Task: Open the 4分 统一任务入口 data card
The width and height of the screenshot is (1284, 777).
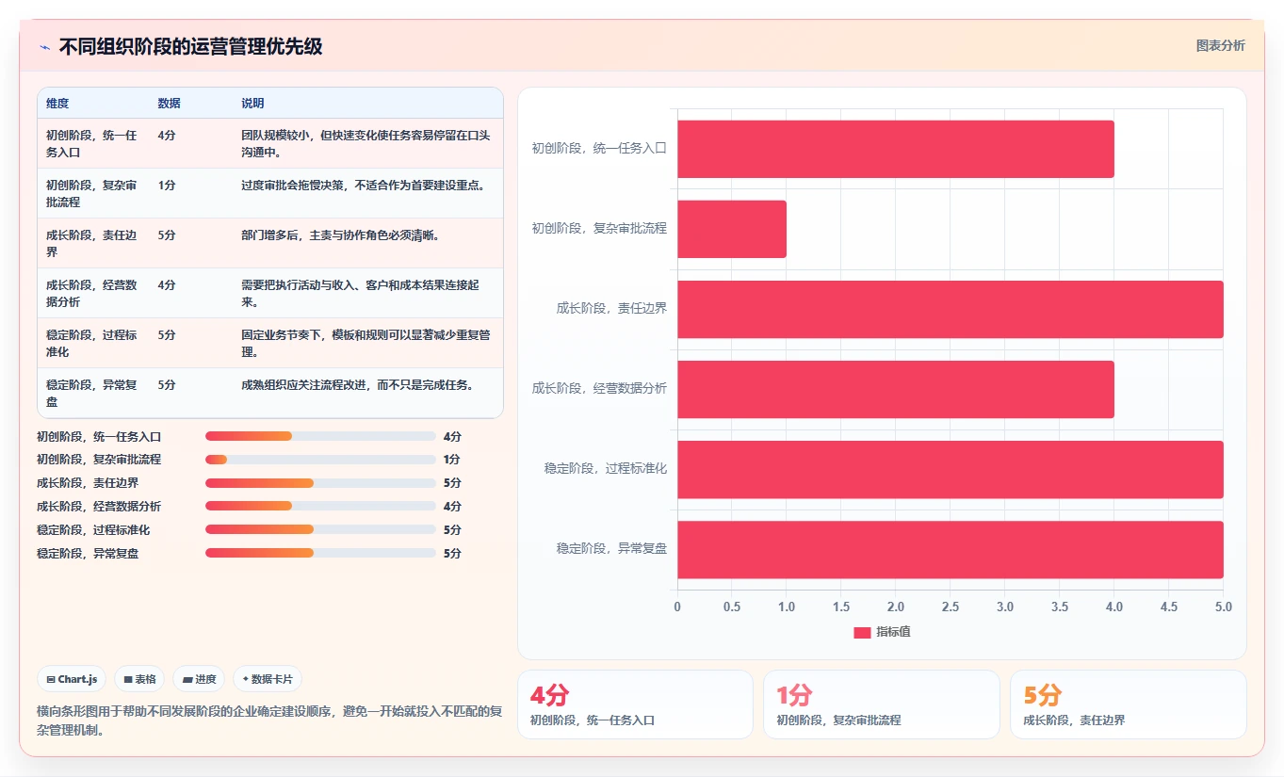Action: (x=635, y=704)
